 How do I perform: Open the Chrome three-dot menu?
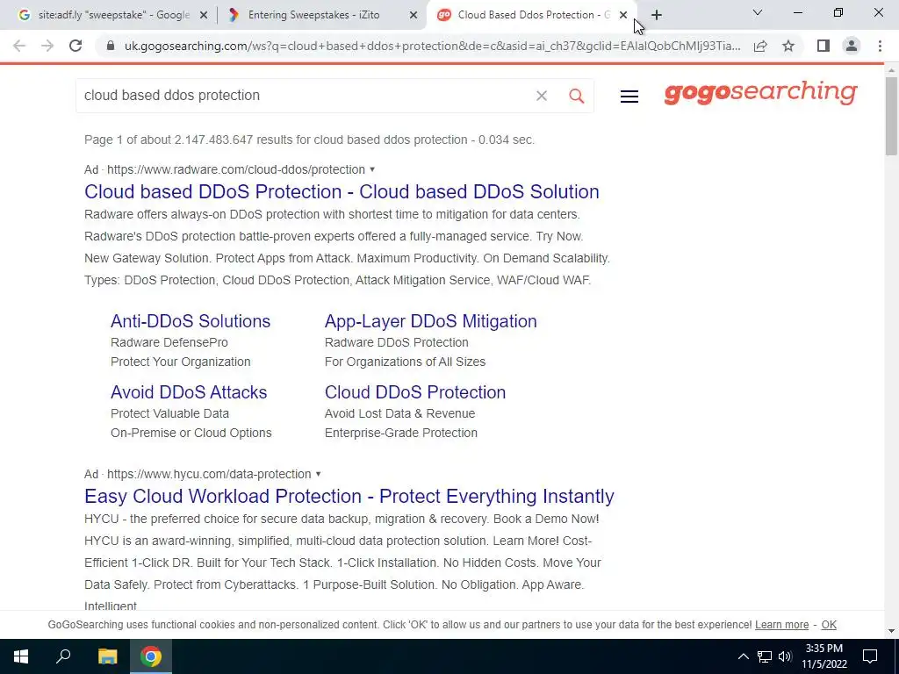coord(880,46)
